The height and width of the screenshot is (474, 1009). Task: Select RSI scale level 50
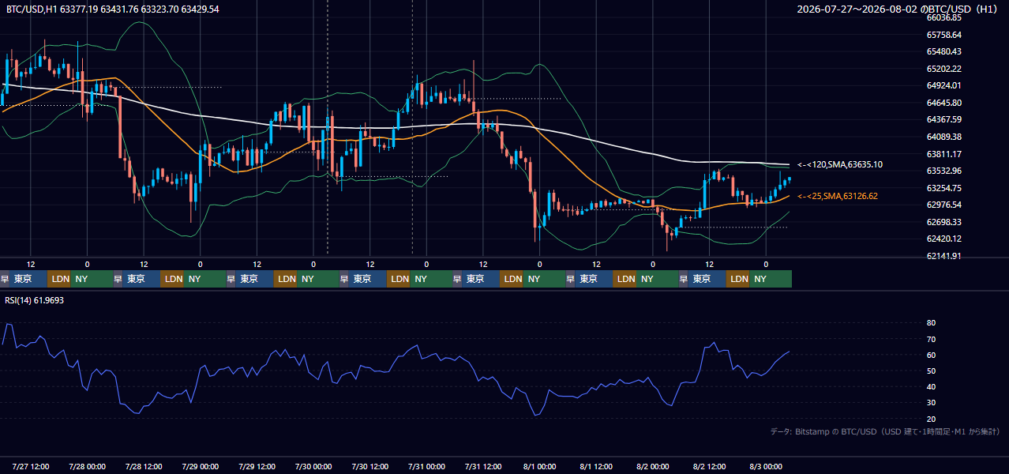tap(931, 371)
